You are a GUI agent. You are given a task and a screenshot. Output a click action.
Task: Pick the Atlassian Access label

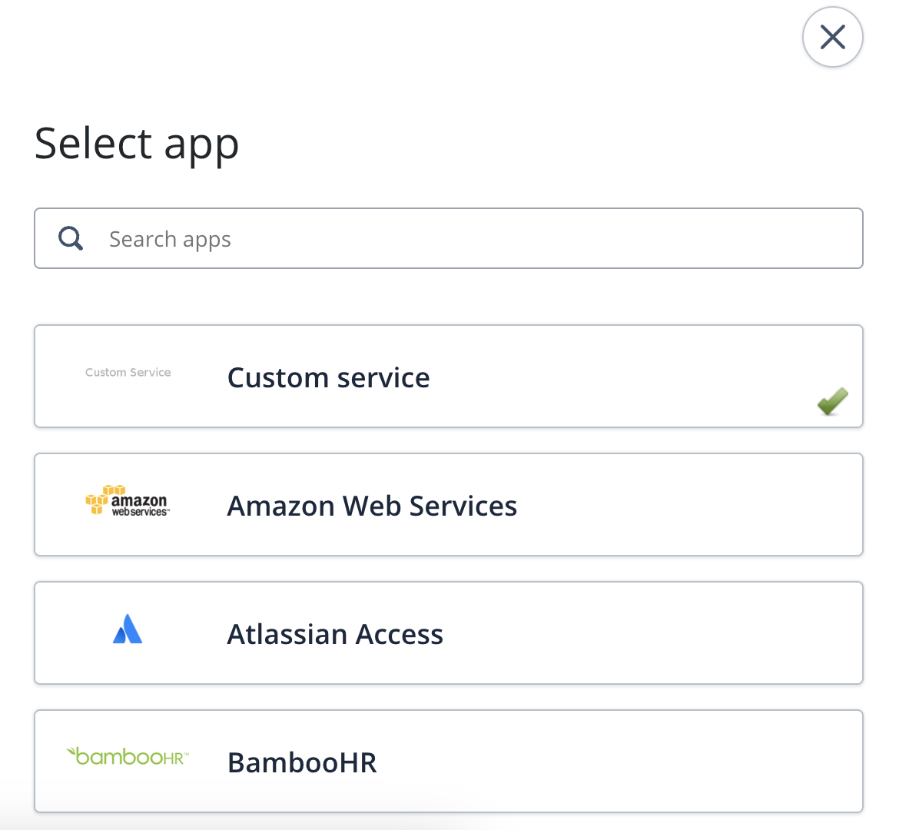336,634
